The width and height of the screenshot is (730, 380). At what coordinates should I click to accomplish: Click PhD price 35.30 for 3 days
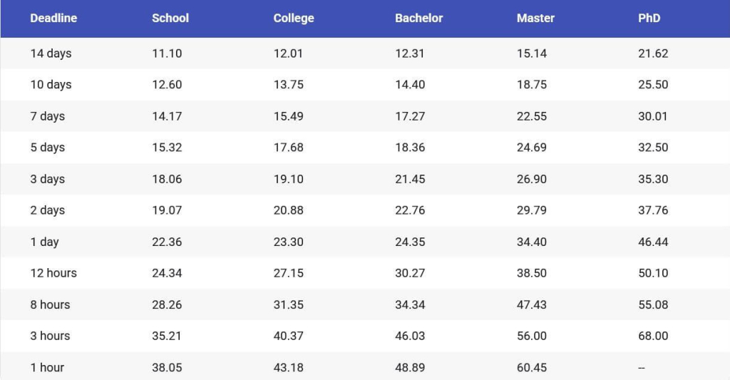point(653,179)
